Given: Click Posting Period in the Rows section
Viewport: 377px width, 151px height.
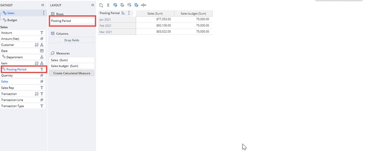Looking at the screenshot, I should click(x=72, y=21).
